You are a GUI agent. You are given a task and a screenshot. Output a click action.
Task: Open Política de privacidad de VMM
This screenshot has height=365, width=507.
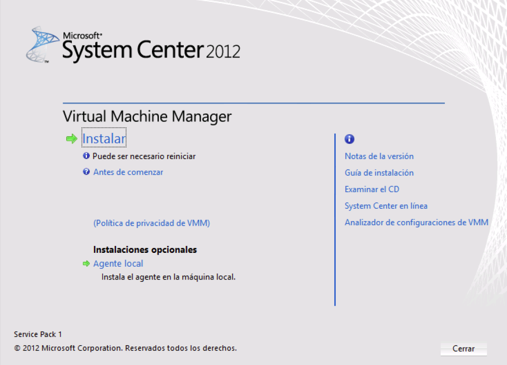[152, 223]
